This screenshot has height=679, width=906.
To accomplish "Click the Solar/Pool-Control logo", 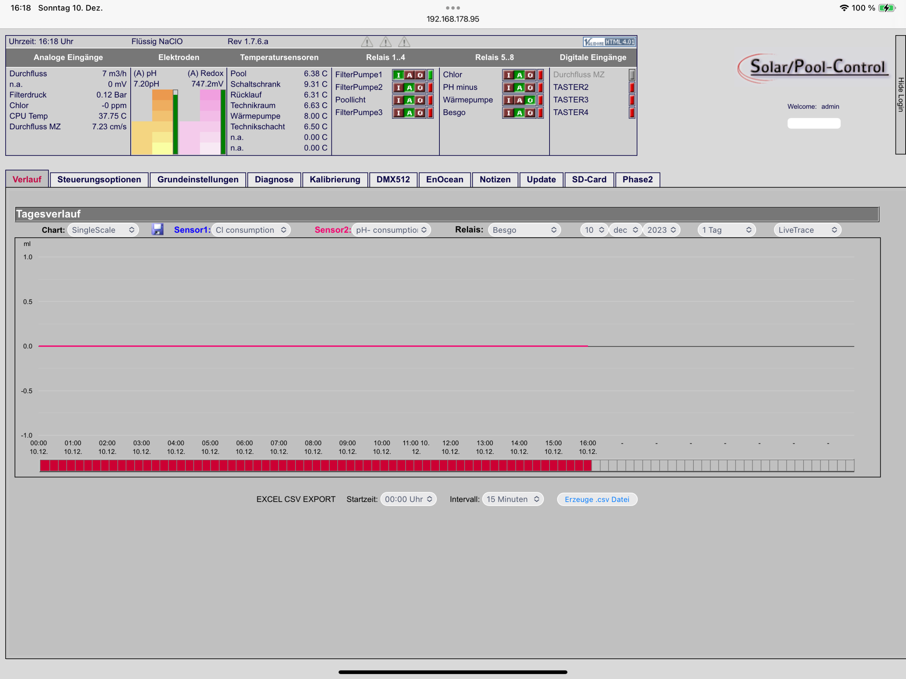I will pyautogui.click(x=813, y=68).
